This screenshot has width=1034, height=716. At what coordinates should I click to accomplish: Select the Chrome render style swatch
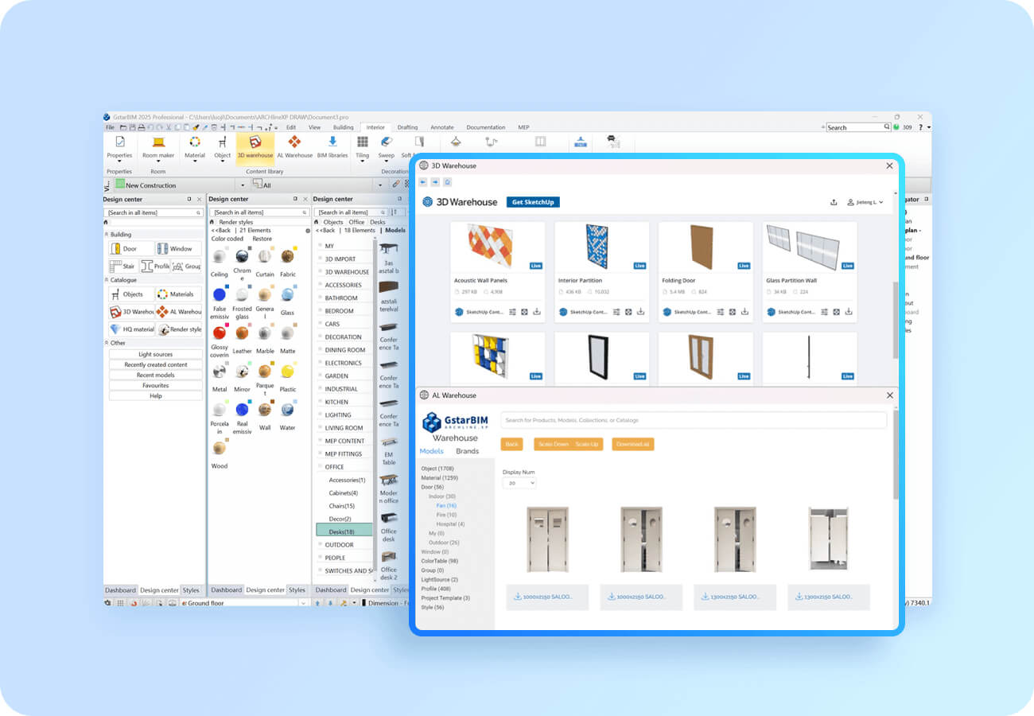point(242,258)
